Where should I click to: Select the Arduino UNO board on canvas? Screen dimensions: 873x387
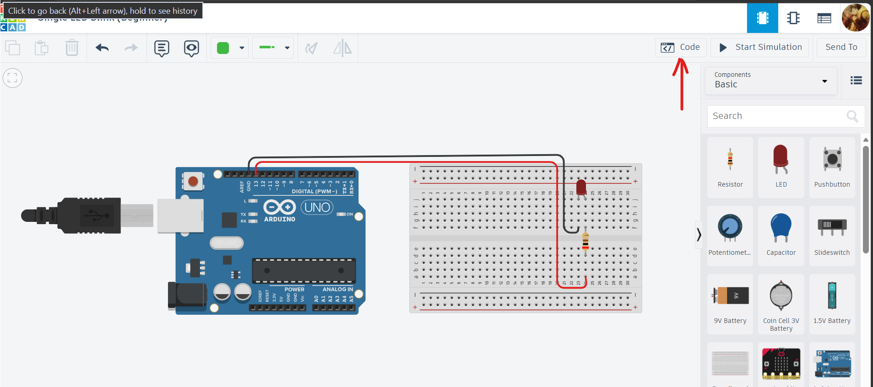267,241
